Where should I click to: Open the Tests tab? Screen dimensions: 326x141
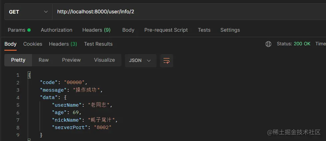pos(204,30)
